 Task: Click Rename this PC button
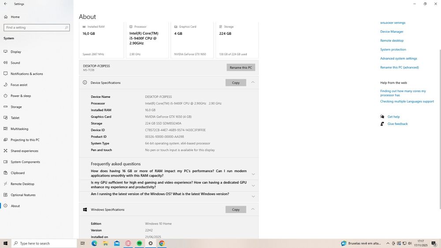tap(241, 67)
